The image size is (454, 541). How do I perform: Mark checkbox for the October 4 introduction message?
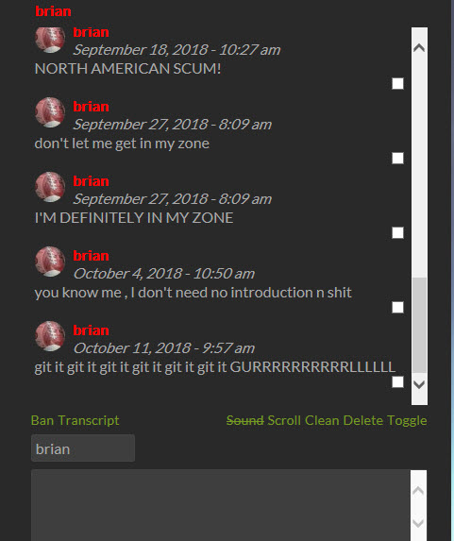397,307
